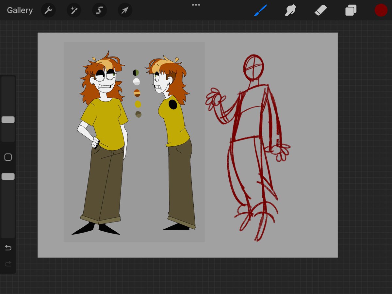Open the active dark red color picker

pos(381,10)
